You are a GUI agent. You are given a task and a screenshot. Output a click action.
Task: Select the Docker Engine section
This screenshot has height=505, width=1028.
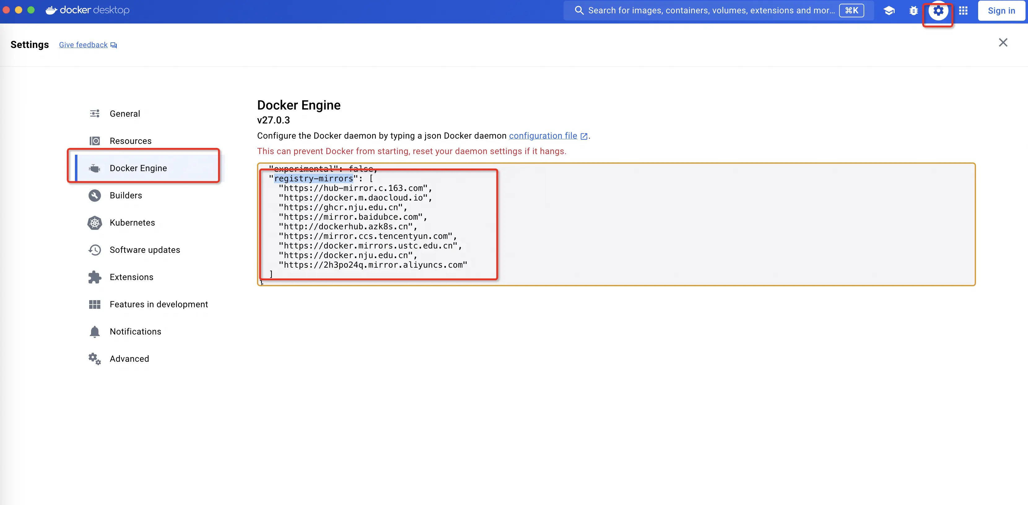click(138, 168)
